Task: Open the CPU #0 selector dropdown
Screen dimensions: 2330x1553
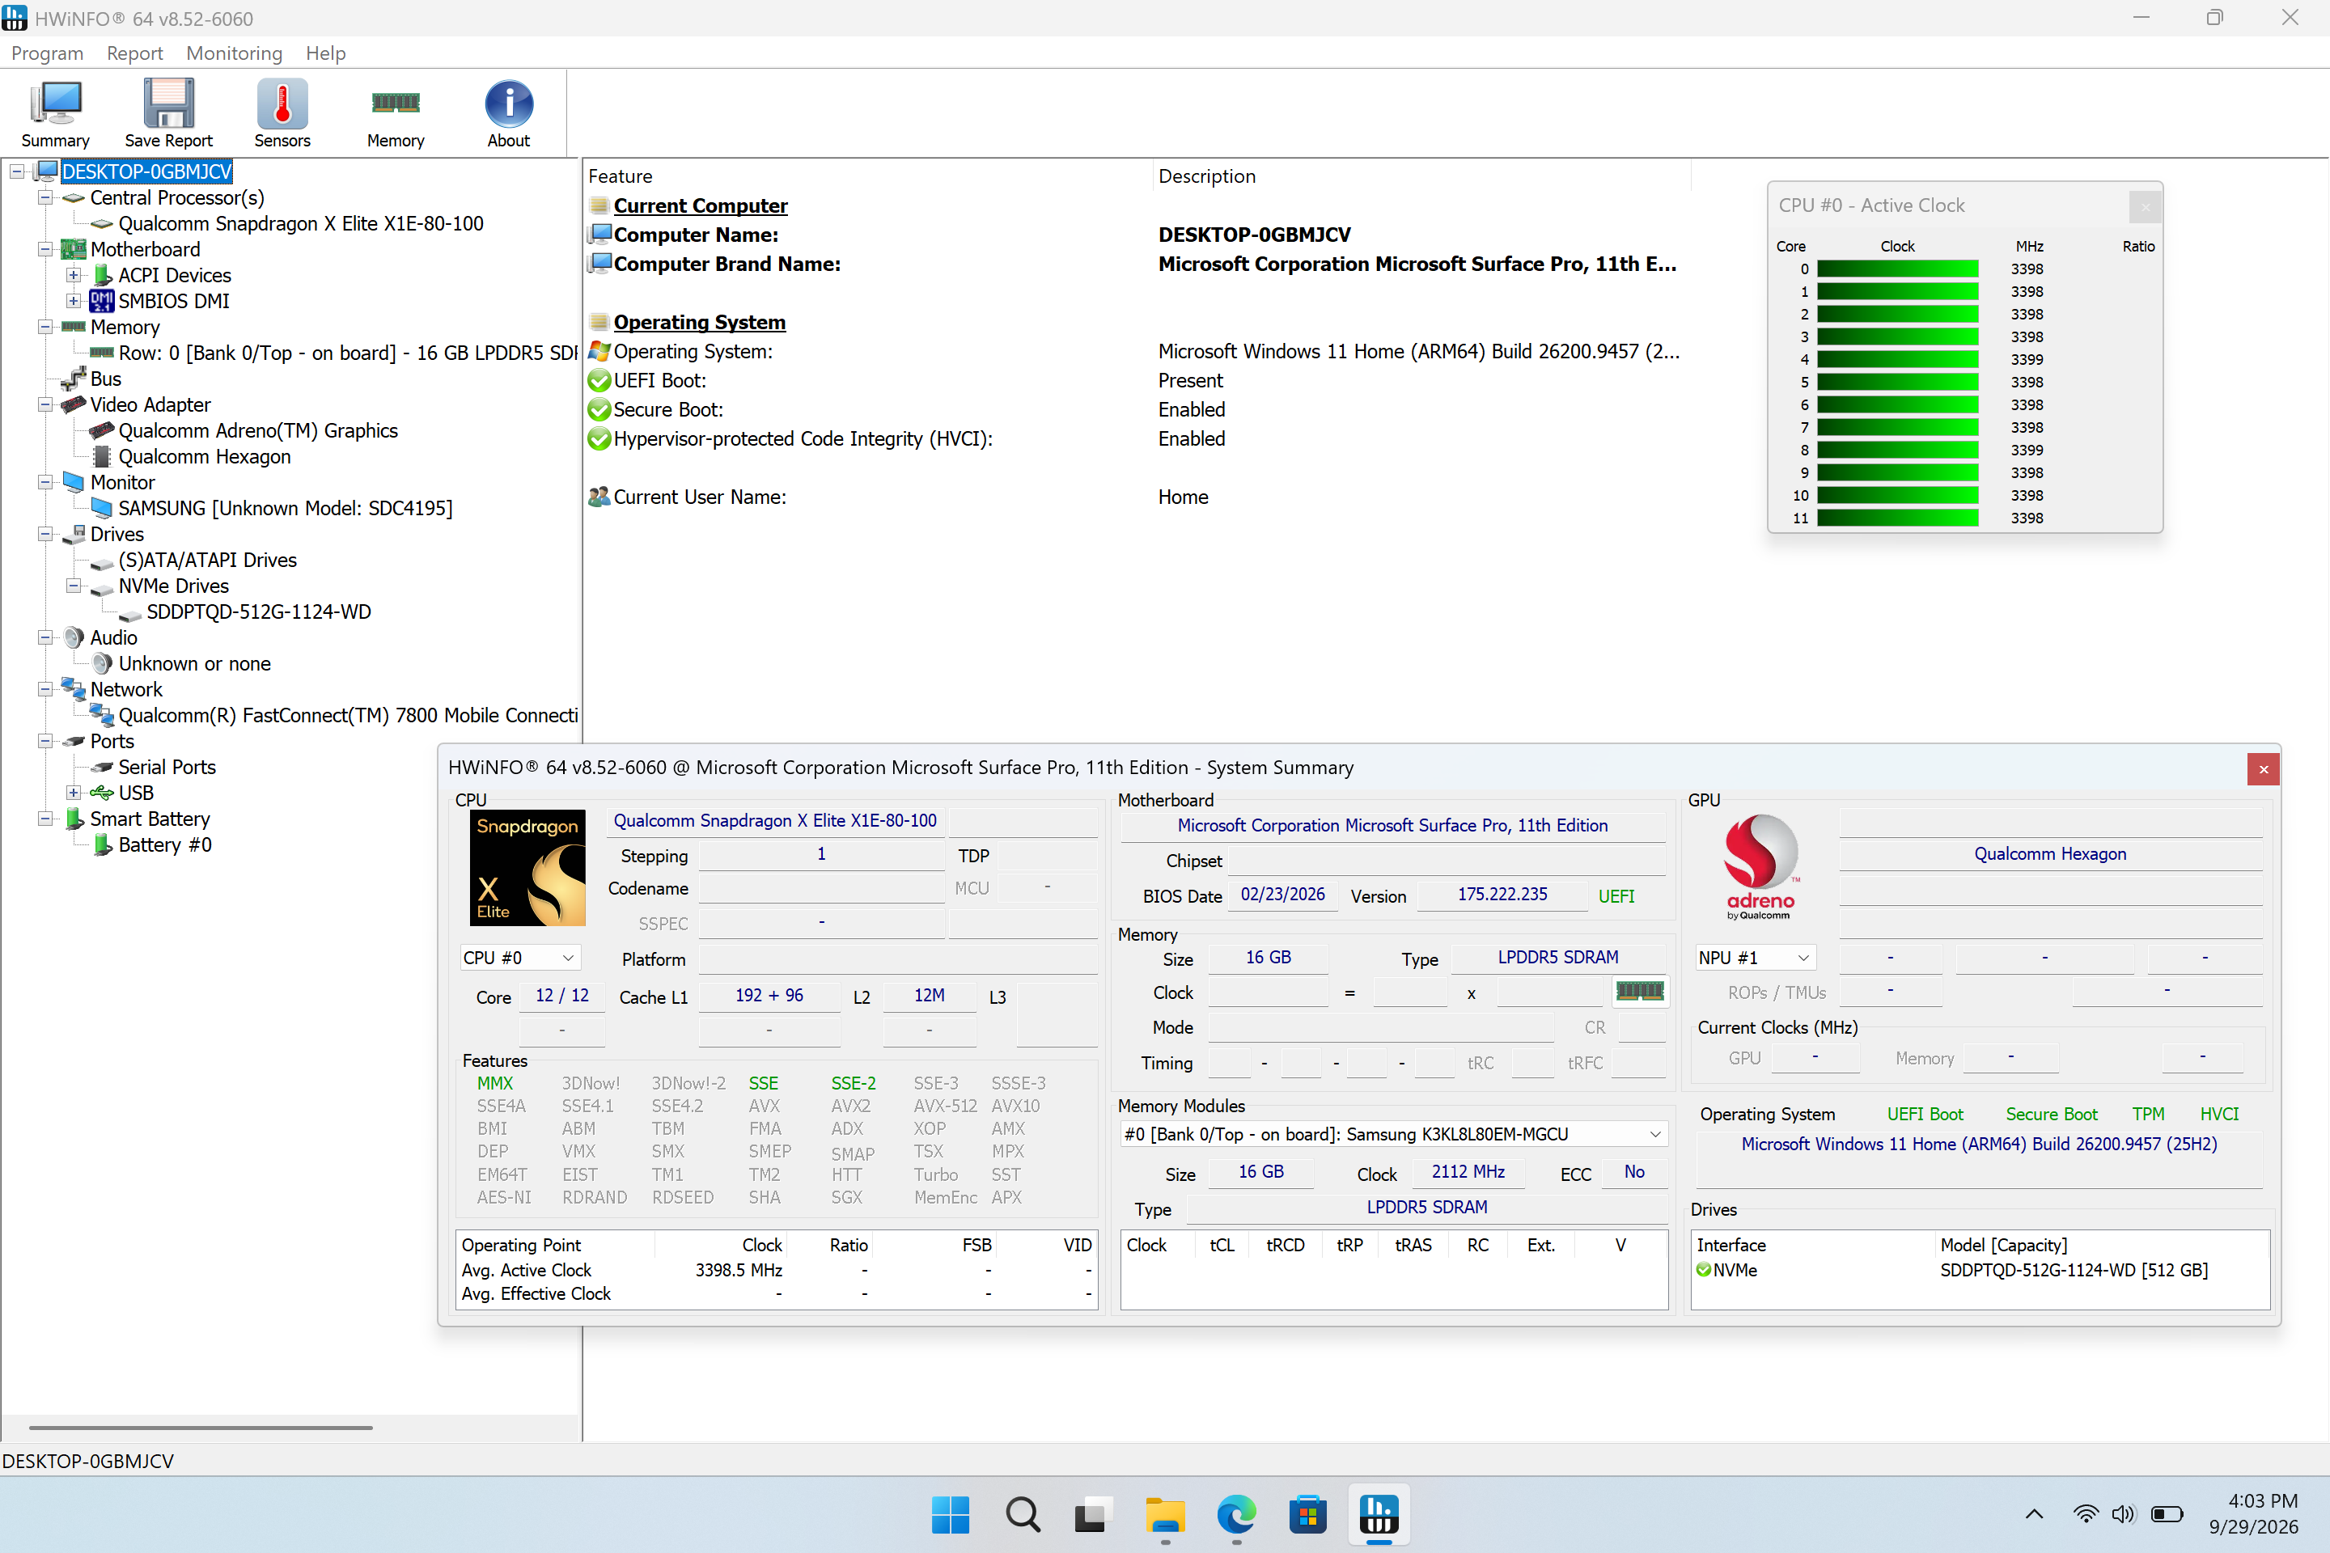Action: (519, 958)
